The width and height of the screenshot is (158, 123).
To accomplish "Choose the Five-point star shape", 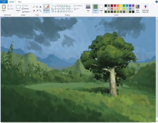I will tap(58, 11).
